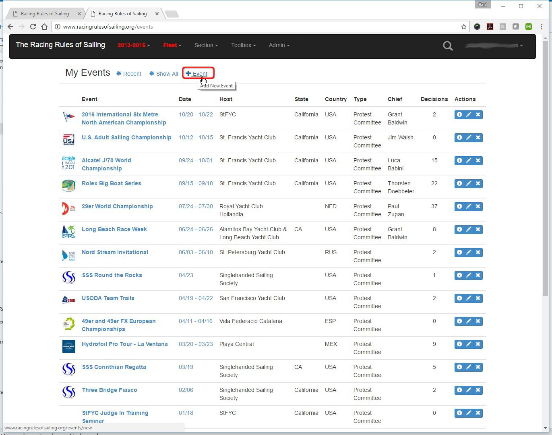Delete the Hydrofoil Pro Tour - La Ventana event
Image resolution: width=552 pixels, height=435 pixels.
point(478,344)
